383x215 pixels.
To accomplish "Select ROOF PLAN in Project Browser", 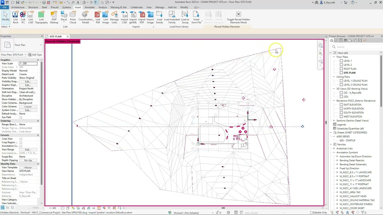I will click(x=350, y=69).
